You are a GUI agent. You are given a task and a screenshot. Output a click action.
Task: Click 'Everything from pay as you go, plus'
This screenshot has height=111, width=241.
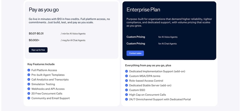pos(148,65)
